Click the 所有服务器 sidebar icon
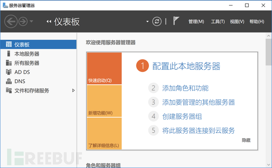 (9, 63)
